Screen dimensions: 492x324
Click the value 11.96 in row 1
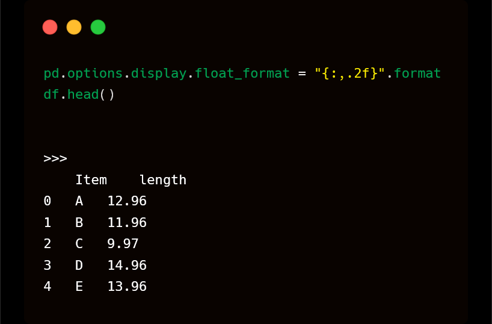click(x=127, y=223)
